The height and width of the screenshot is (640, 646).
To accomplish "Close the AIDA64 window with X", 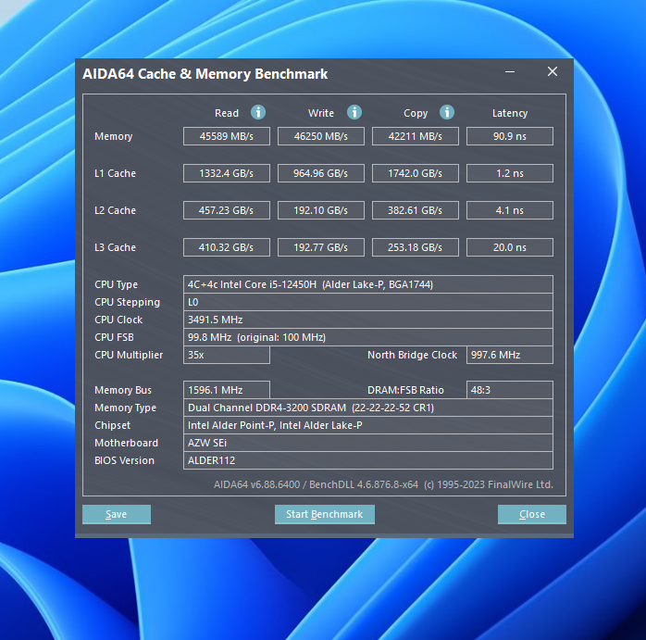I will point(553,71).
